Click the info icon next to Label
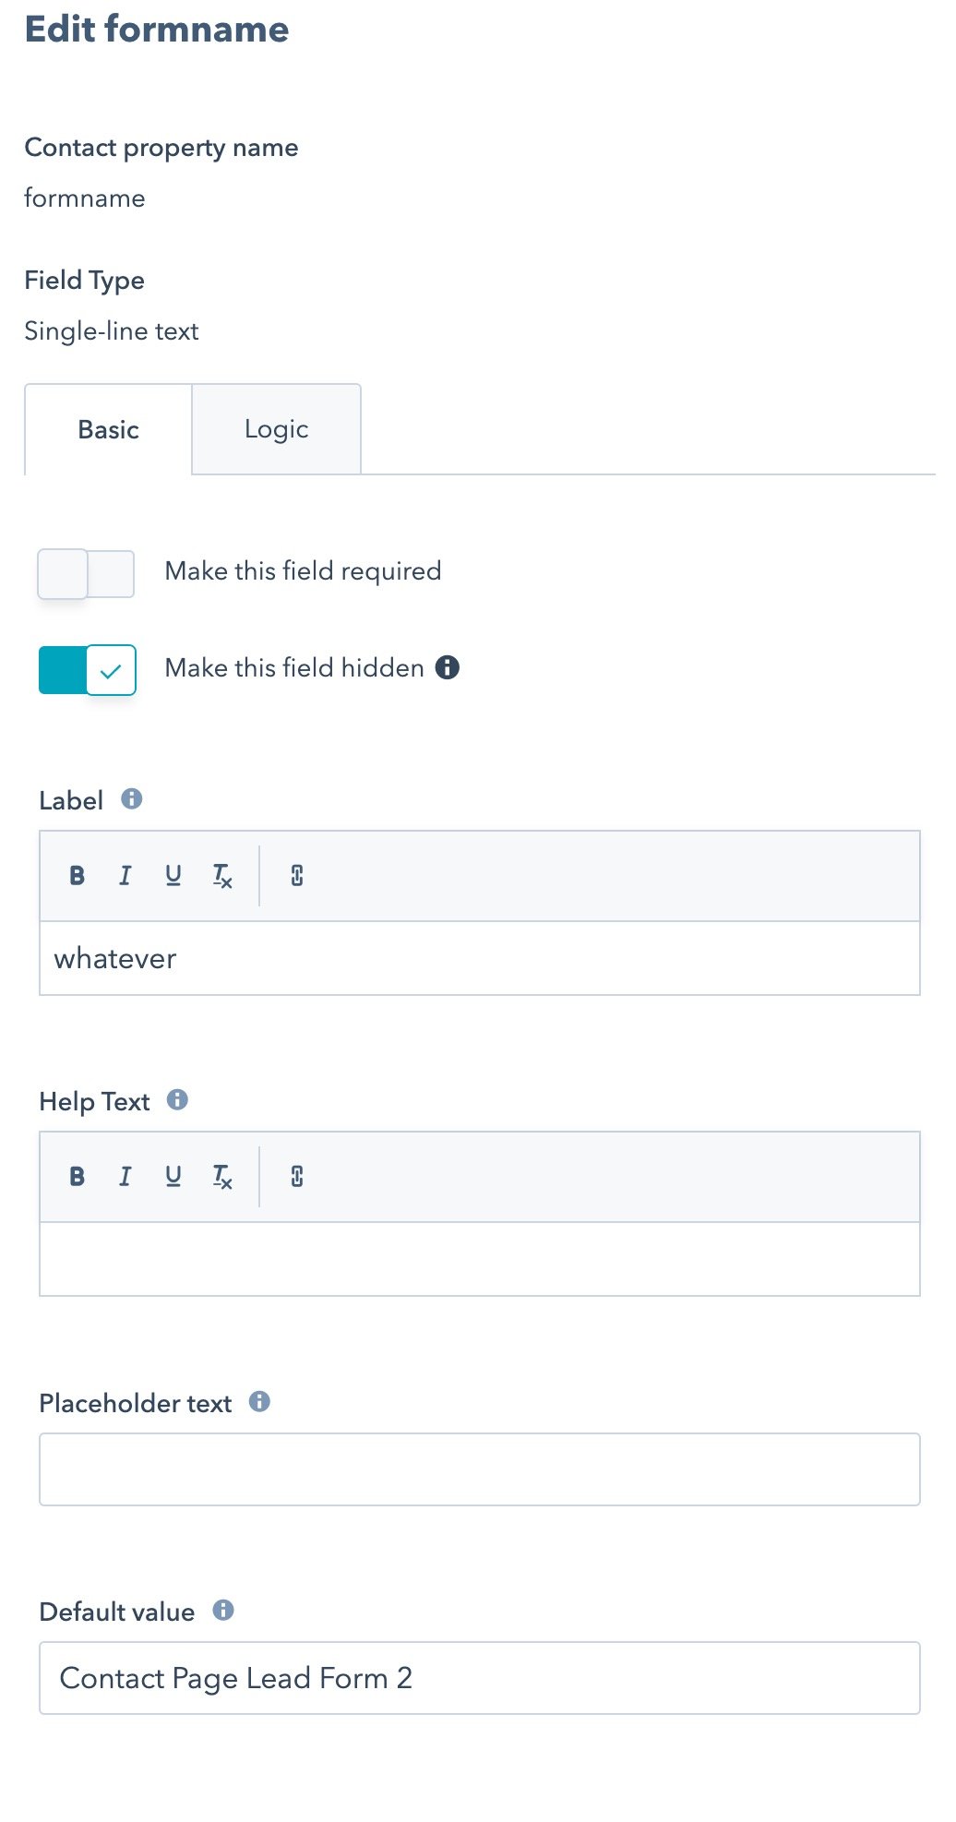The image size is (956, 1822). 132,798
